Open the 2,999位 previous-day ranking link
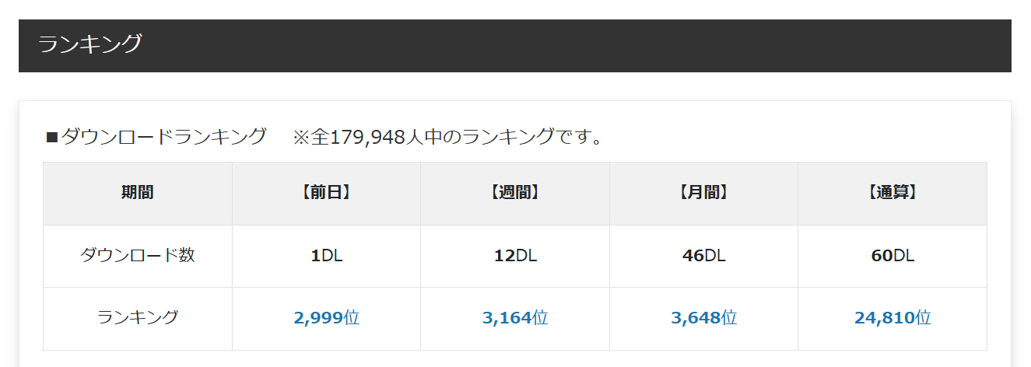This screenshot has height=367, width=1031. pyautogui.click(x=326, y=318)
